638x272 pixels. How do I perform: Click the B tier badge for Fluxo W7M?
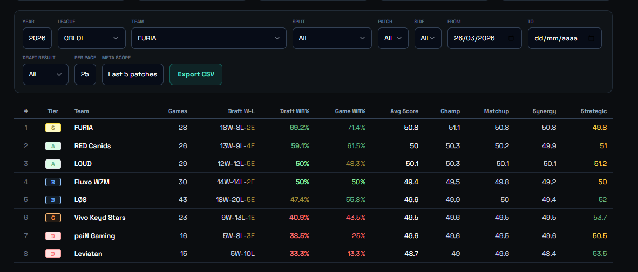(53, 182)
